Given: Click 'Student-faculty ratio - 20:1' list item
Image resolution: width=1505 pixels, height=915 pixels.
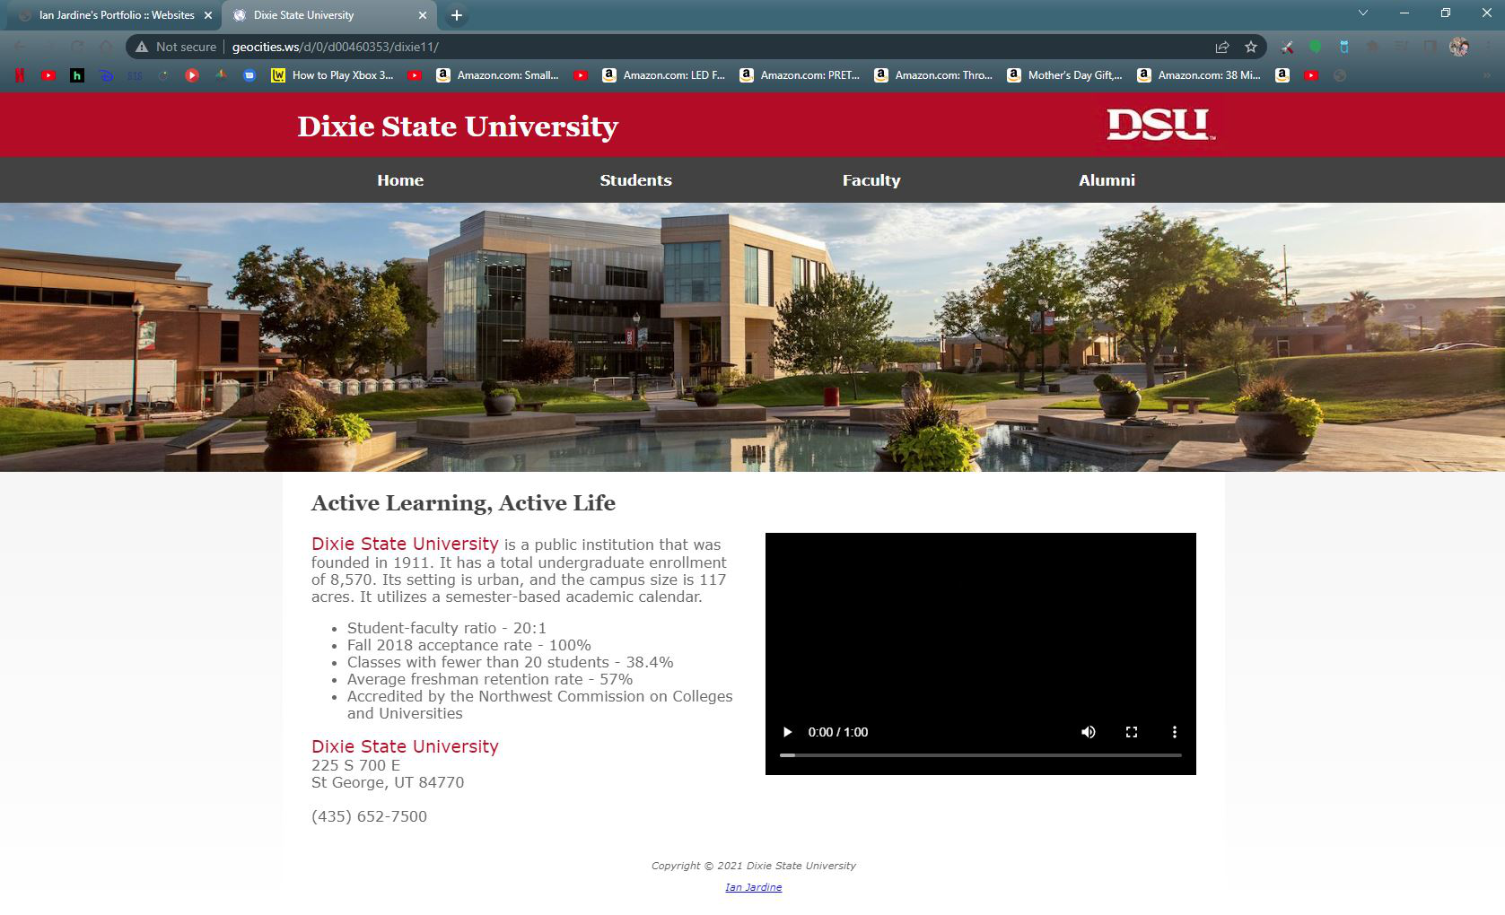Looking at the screenshot, I should [x=447, y=628].
